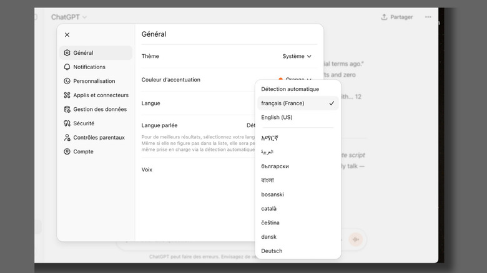
Task: Click the Sécurité icon in sidebar
Action: tap(67, 123)
